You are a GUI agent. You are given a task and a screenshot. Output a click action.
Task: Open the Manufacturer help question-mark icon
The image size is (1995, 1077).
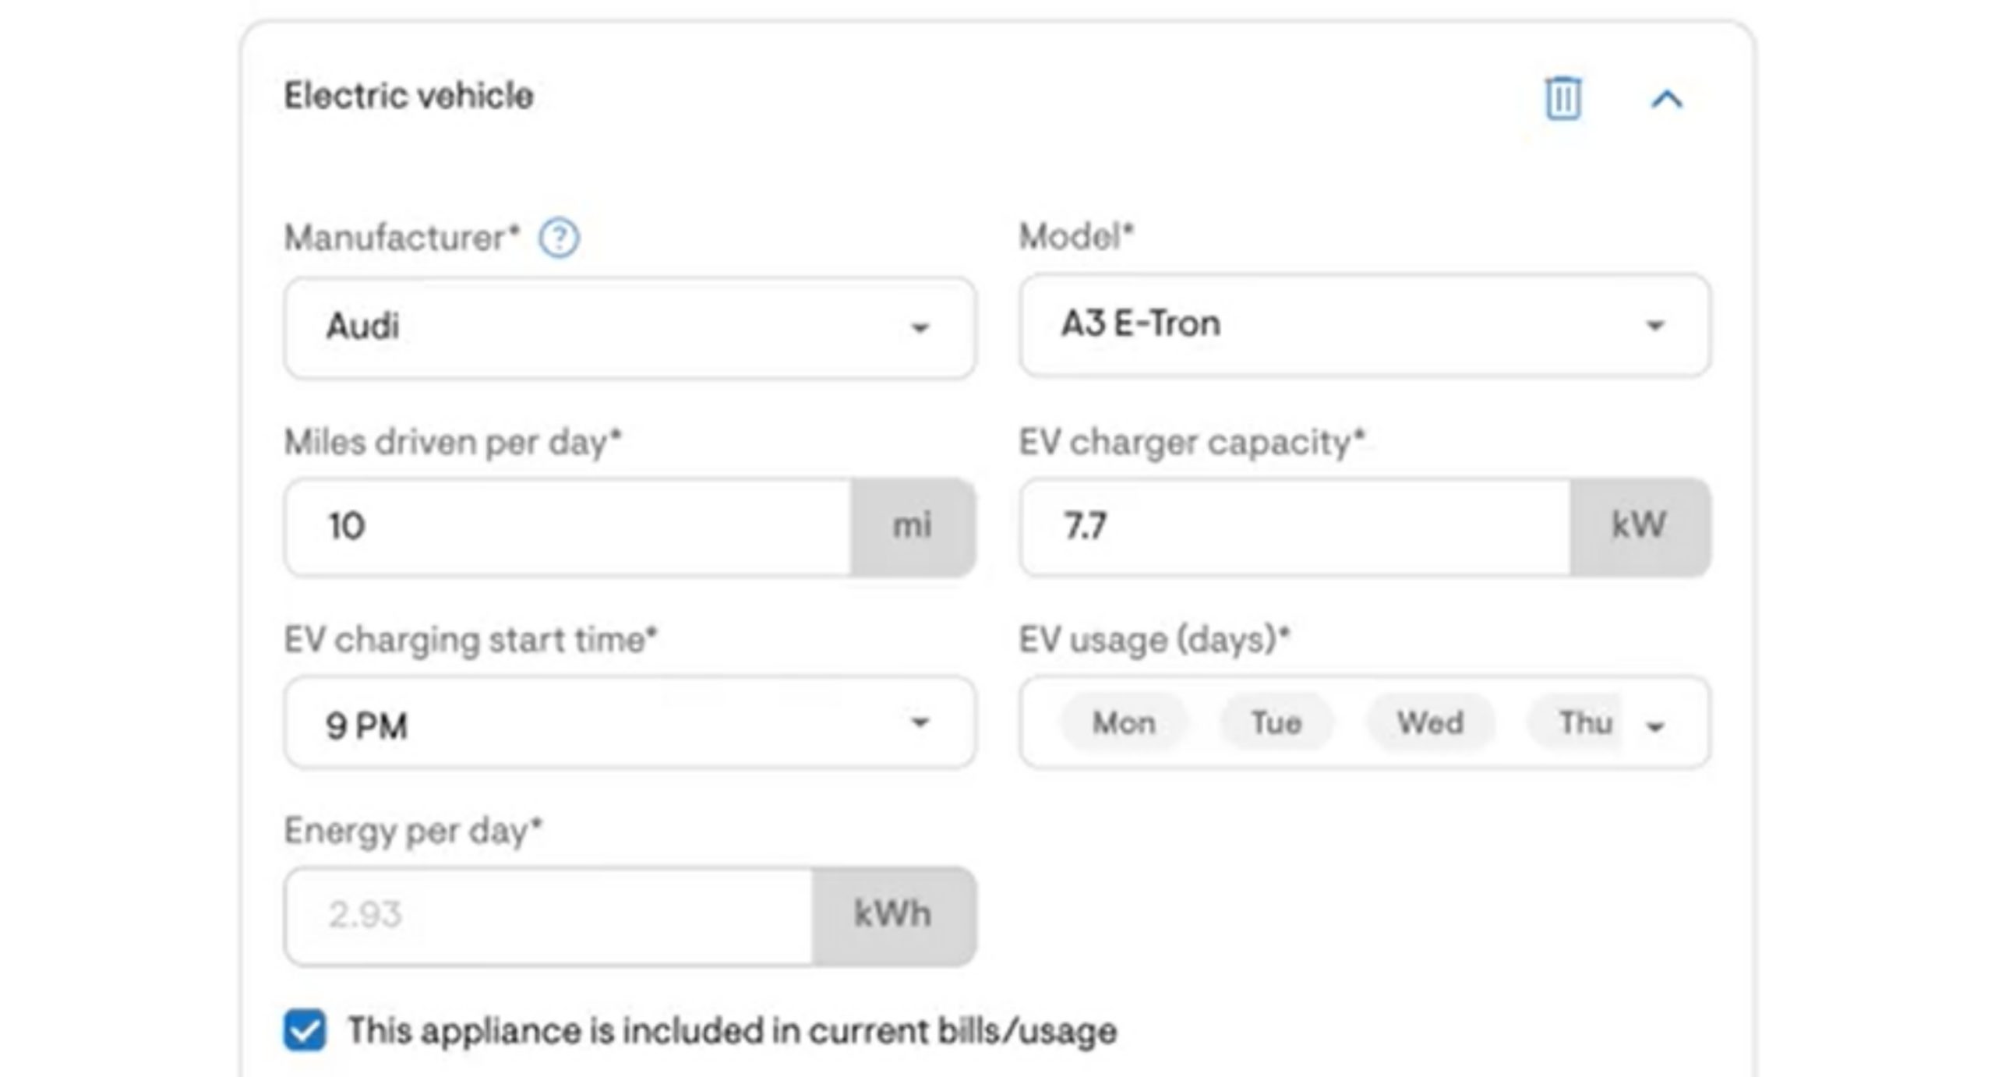coord(559,238)
